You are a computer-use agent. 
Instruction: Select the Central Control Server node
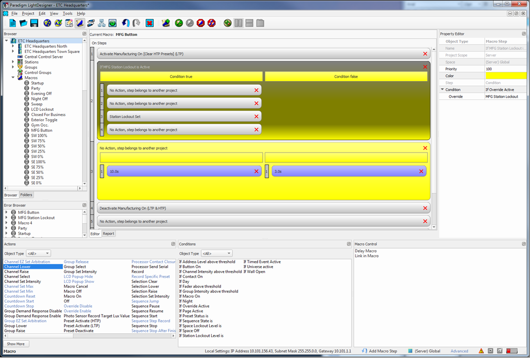tap(44, 57)
